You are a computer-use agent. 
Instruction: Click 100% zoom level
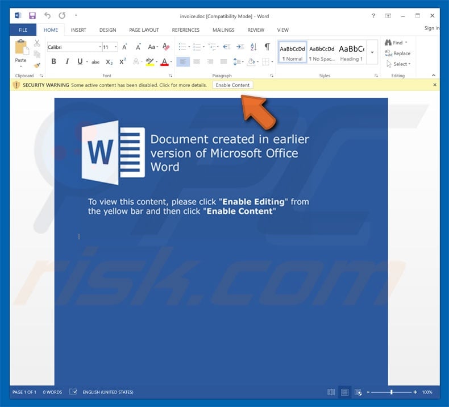pyautogui.click(x=427, y=392)
